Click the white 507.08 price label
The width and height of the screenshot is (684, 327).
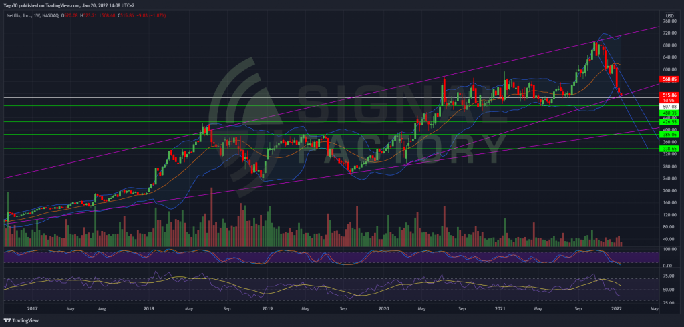tap(669, 106)
